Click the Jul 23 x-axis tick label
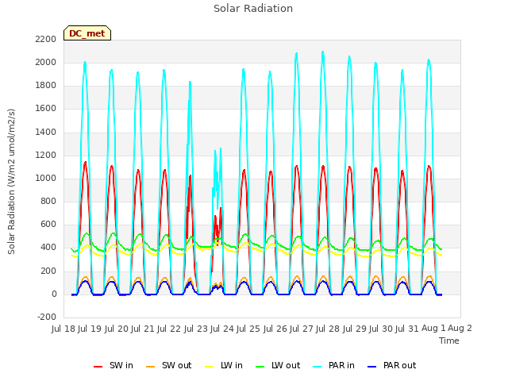Viewport: 508px width, 381px height. click(196, 329)
